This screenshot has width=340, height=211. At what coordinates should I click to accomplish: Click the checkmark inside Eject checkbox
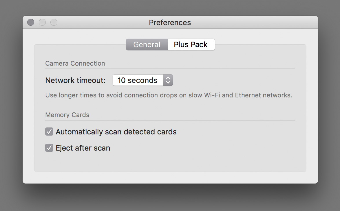tap(49, 148)
